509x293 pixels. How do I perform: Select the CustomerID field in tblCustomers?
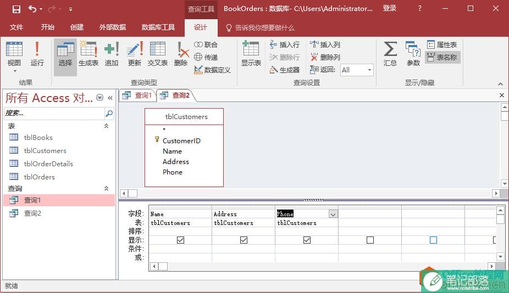point(181,140)
